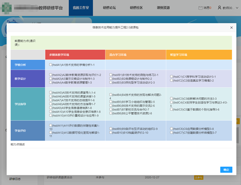
Task: Open the messages envelope icon
Action: 200,8
